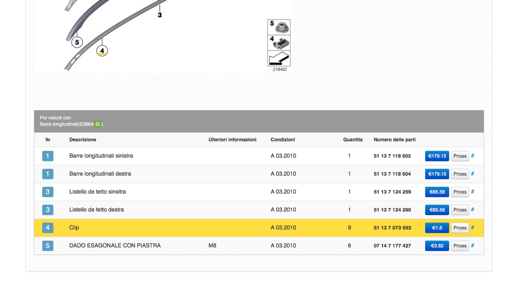This screenshot has height=281, width=526.
Task: Click quantity 6 in the DADO ESAGONALE row
Action: click(349, 246)
